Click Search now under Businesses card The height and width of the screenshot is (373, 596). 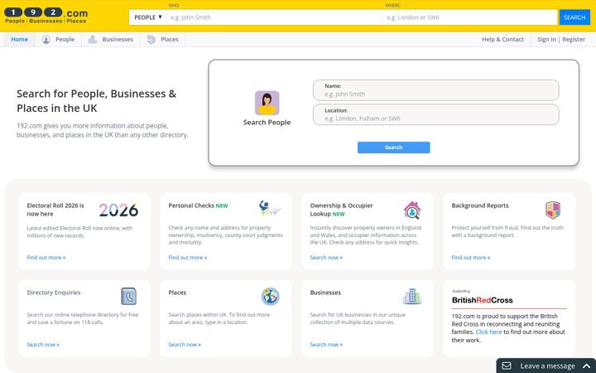click(326, 345)
